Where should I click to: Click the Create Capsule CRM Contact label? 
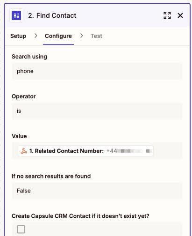(80, 216)
